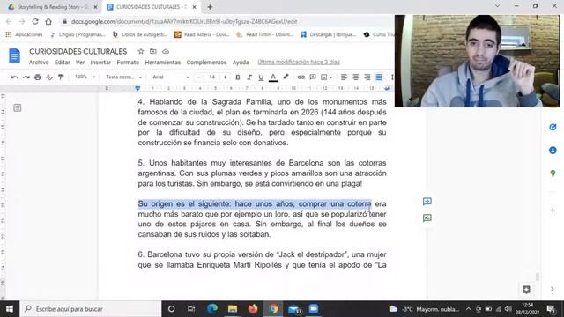Click the document title CURIOSIDADES CULTURALES

coord(78,51)
